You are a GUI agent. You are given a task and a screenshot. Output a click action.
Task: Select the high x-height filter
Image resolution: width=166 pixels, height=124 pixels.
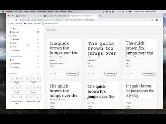pos(22,88)
